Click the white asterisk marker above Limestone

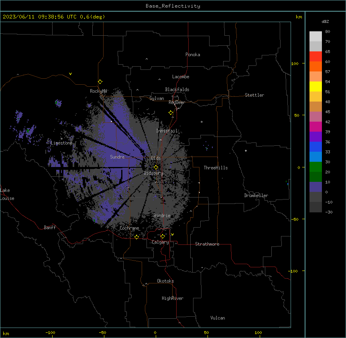[61, 139]
